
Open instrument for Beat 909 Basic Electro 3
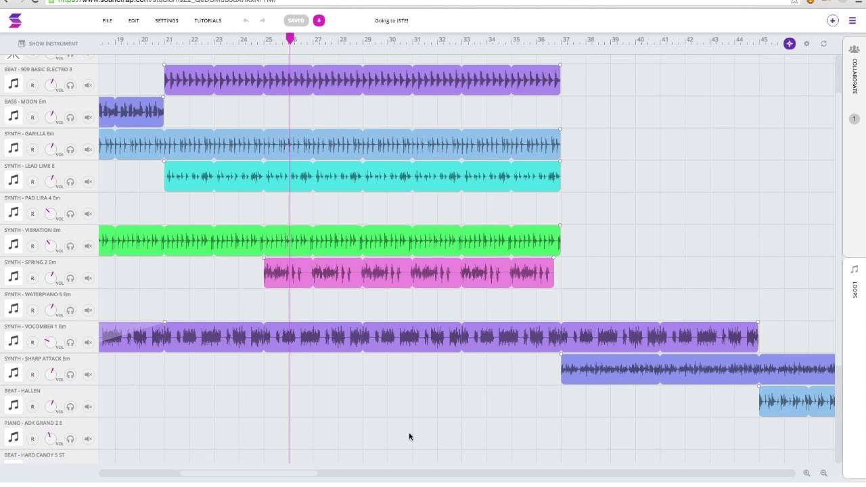(x=13, y=84)
